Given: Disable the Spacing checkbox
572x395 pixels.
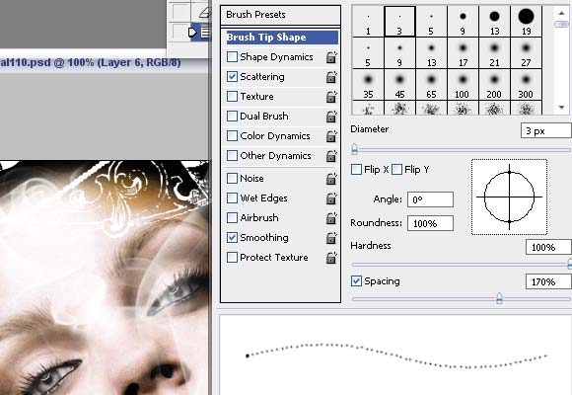Looking at the screenshot, I should [x=356, y=281].
